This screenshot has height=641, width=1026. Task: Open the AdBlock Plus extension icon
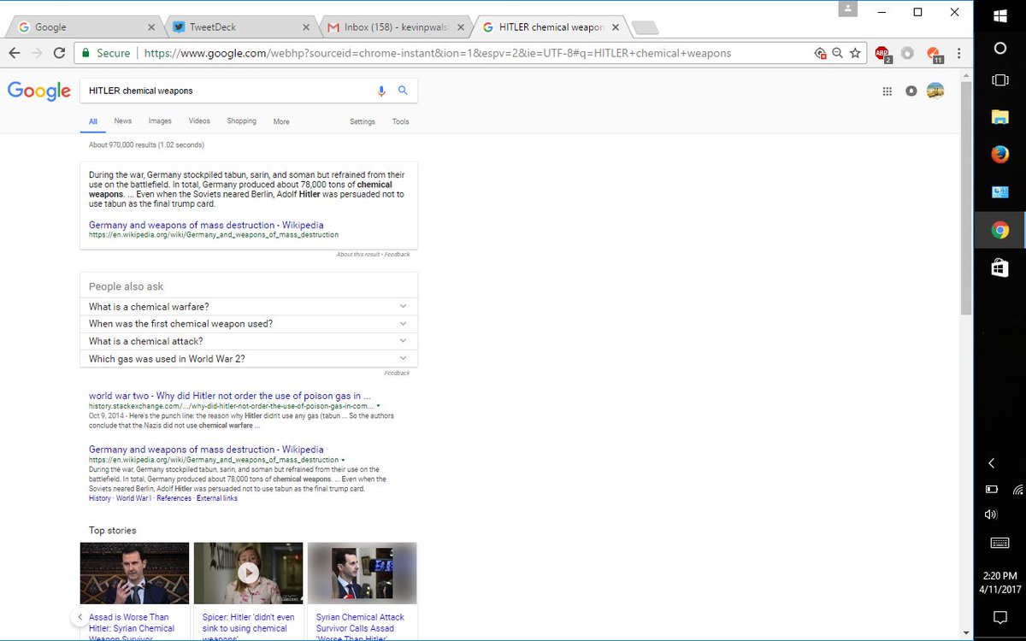(882, 54)
